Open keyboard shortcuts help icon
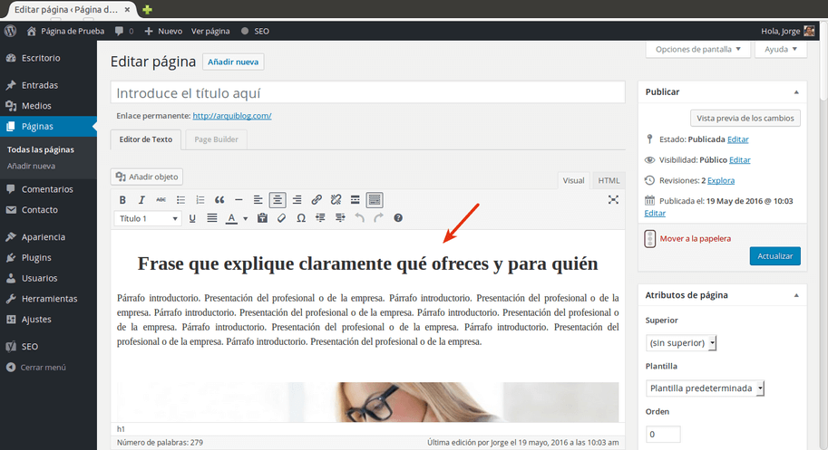The image size is (828, 450). click(398, 218)
